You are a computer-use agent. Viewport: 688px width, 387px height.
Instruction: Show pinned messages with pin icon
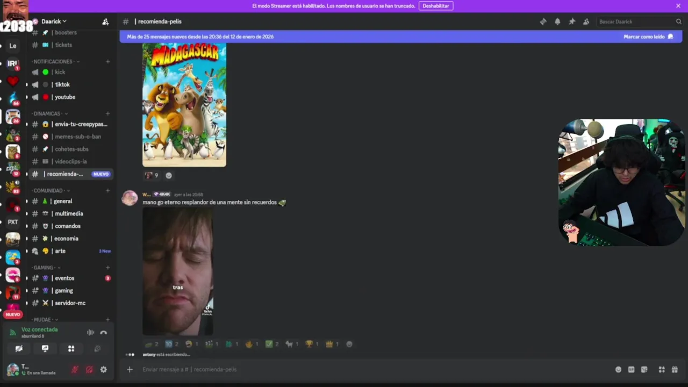(x=572, y=21)
